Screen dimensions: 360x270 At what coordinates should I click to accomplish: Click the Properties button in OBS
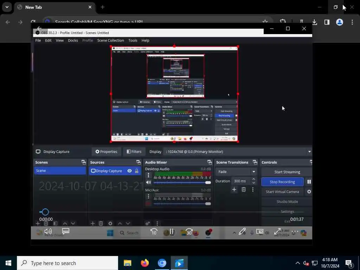coord(106,152)
